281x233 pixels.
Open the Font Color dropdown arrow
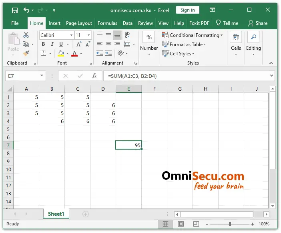(81, 53)
